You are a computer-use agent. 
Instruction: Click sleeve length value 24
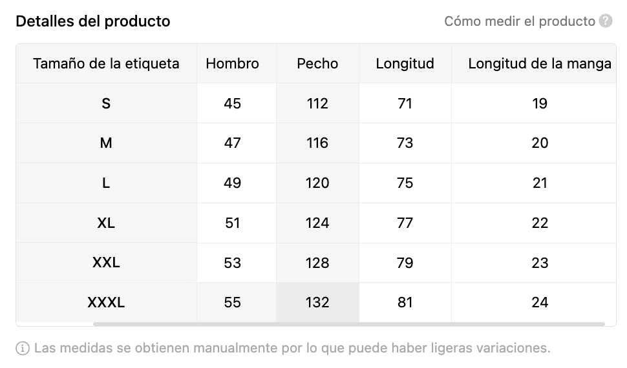540,303
